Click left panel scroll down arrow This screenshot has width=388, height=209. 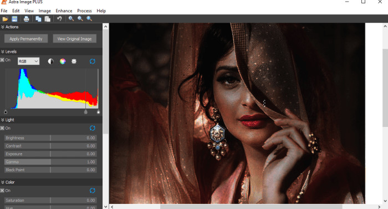pyautogui.click(x=105, y=207)
